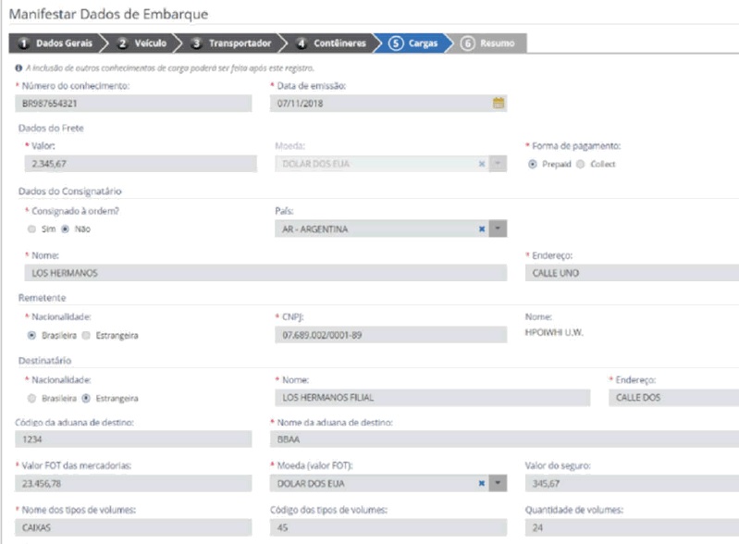Select Collect as forma de pagamento

[x=580, y=164]
